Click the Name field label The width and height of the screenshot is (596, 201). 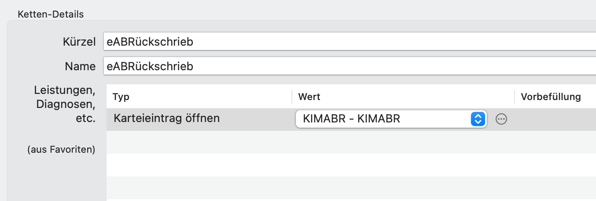click(x=80, y=66)
